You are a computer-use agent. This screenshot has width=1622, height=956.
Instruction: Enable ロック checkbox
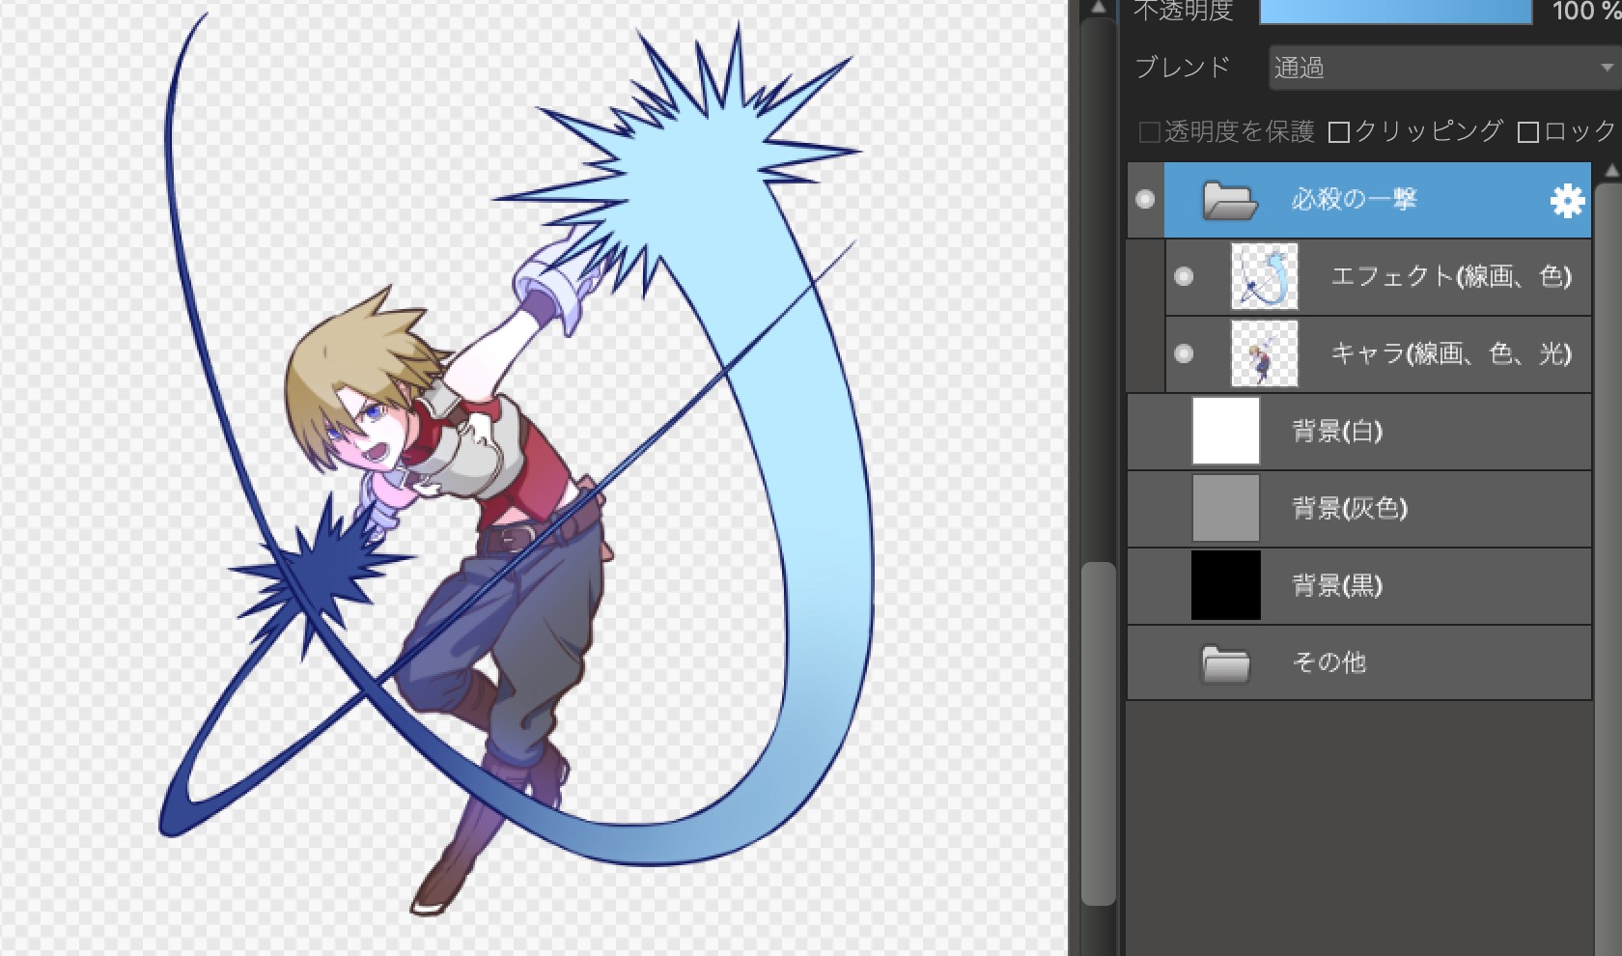[x=1528, y=132]
